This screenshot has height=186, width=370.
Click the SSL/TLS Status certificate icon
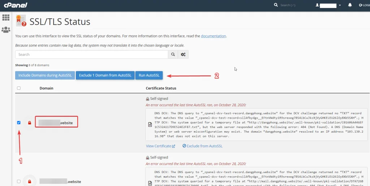pyautogui.click(x=21, y=21)
